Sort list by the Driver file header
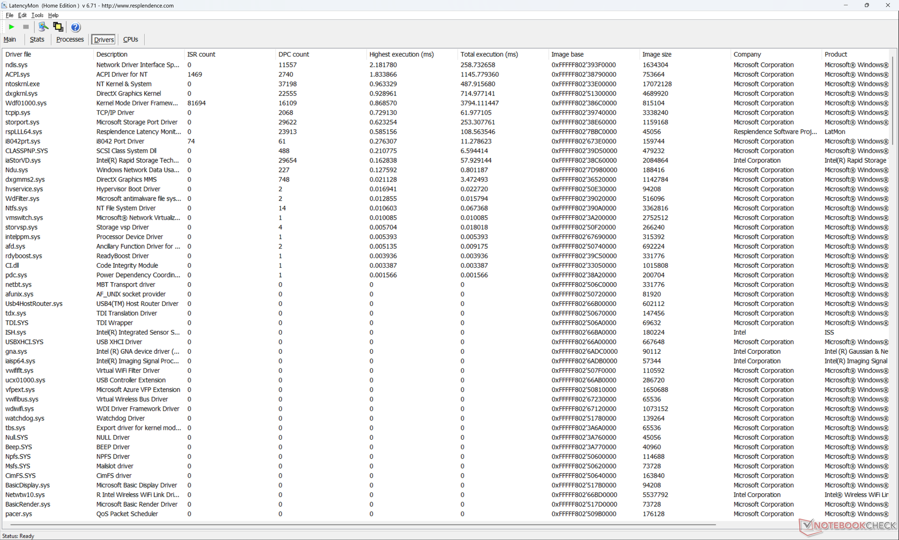This screenshot has height=540, width=899. (18, 54)
